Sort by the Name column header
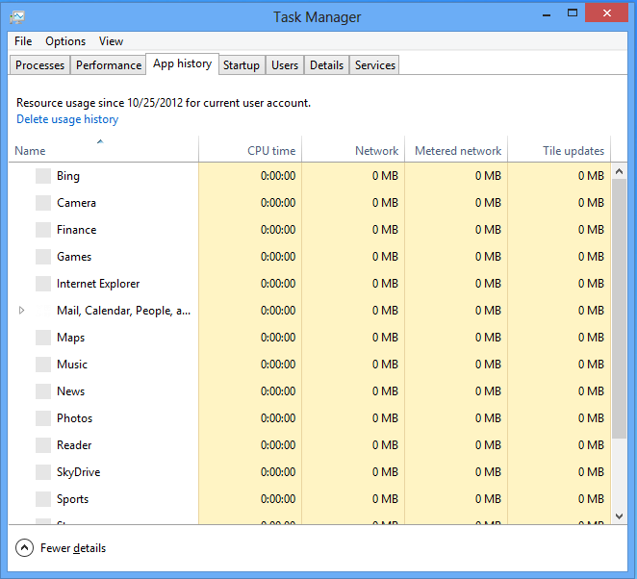 (x=103, y=149)
